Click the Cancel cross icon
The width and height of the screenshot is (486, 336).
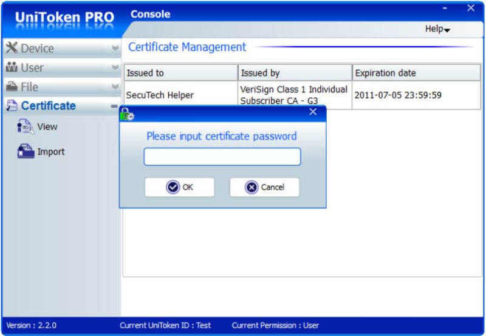click(252, 187)
